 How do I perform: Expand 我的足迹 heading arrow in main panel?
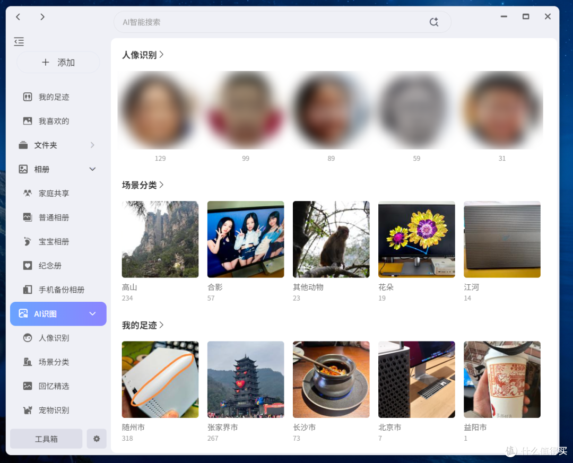click(x=161, y=325)
